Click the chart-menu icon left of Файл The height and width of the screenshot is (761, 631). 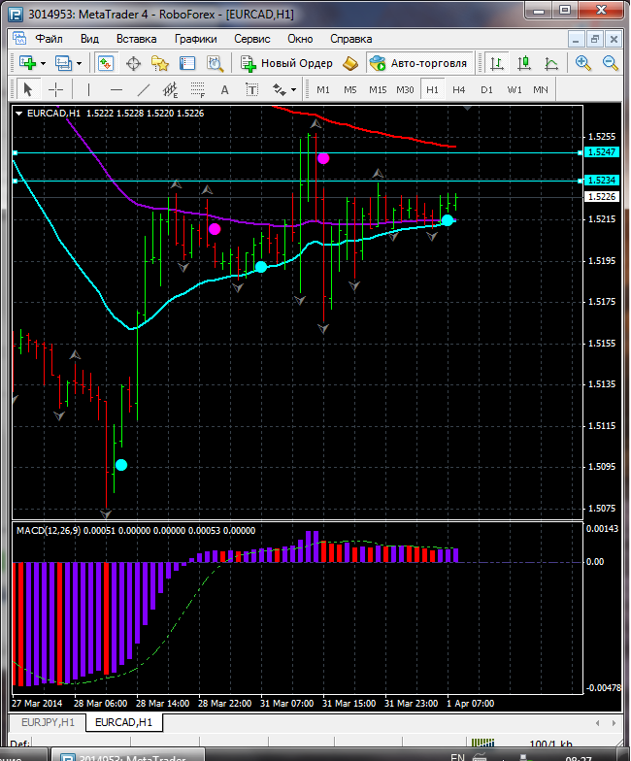[19, 39]
